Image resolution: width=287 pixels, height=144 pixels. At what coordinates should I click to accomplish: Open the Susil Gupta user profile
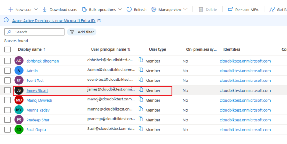pos(36,130)
